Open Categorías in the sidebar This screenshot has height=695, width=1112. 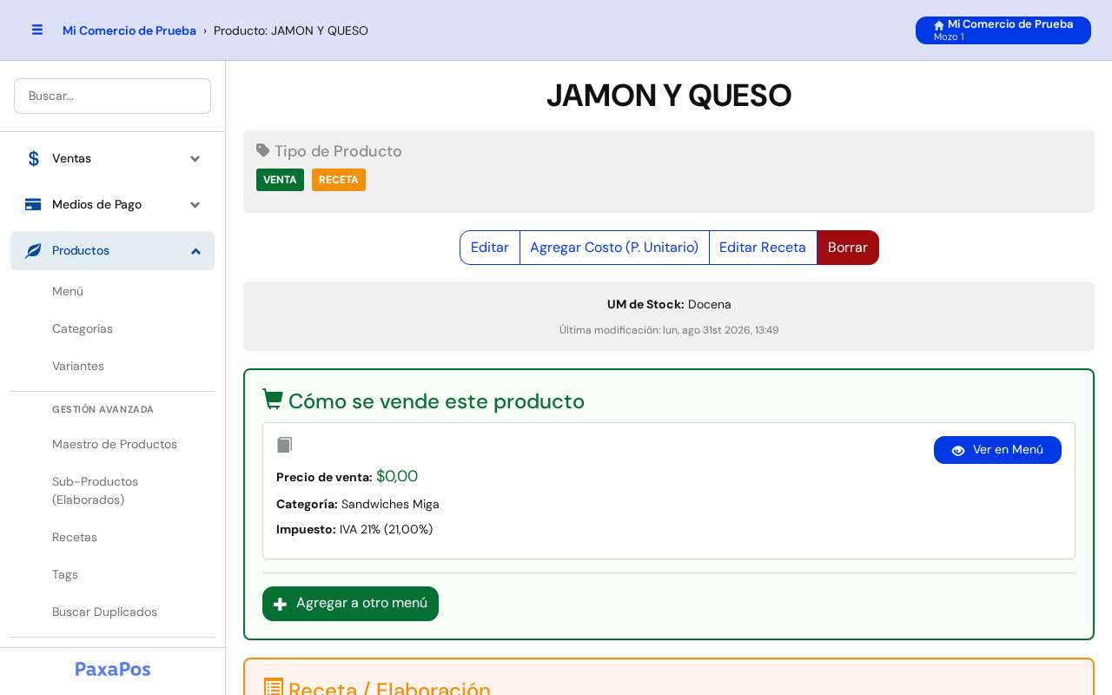coord(83,328)
